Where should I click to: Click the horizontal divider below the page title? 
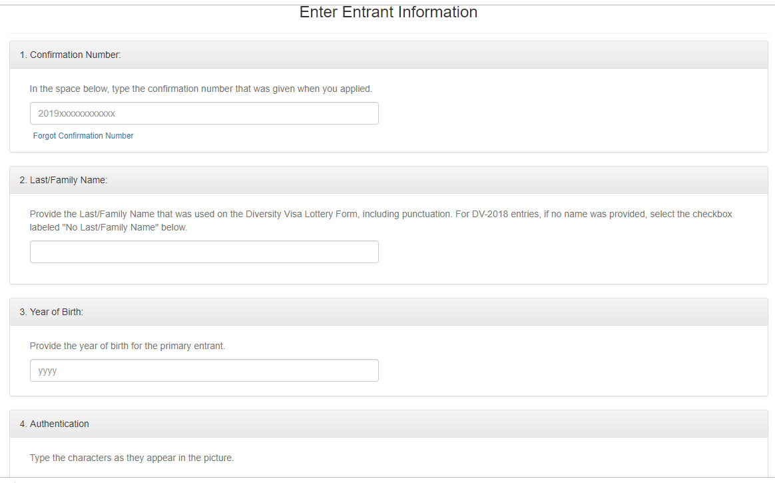[388, 33]
